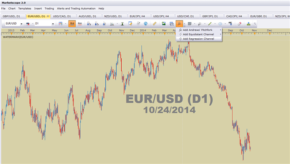Open the Templates menu

click(25, 9)
